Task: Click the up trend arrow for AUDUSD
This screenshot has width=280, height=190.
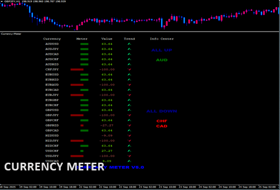Action: 129,44
